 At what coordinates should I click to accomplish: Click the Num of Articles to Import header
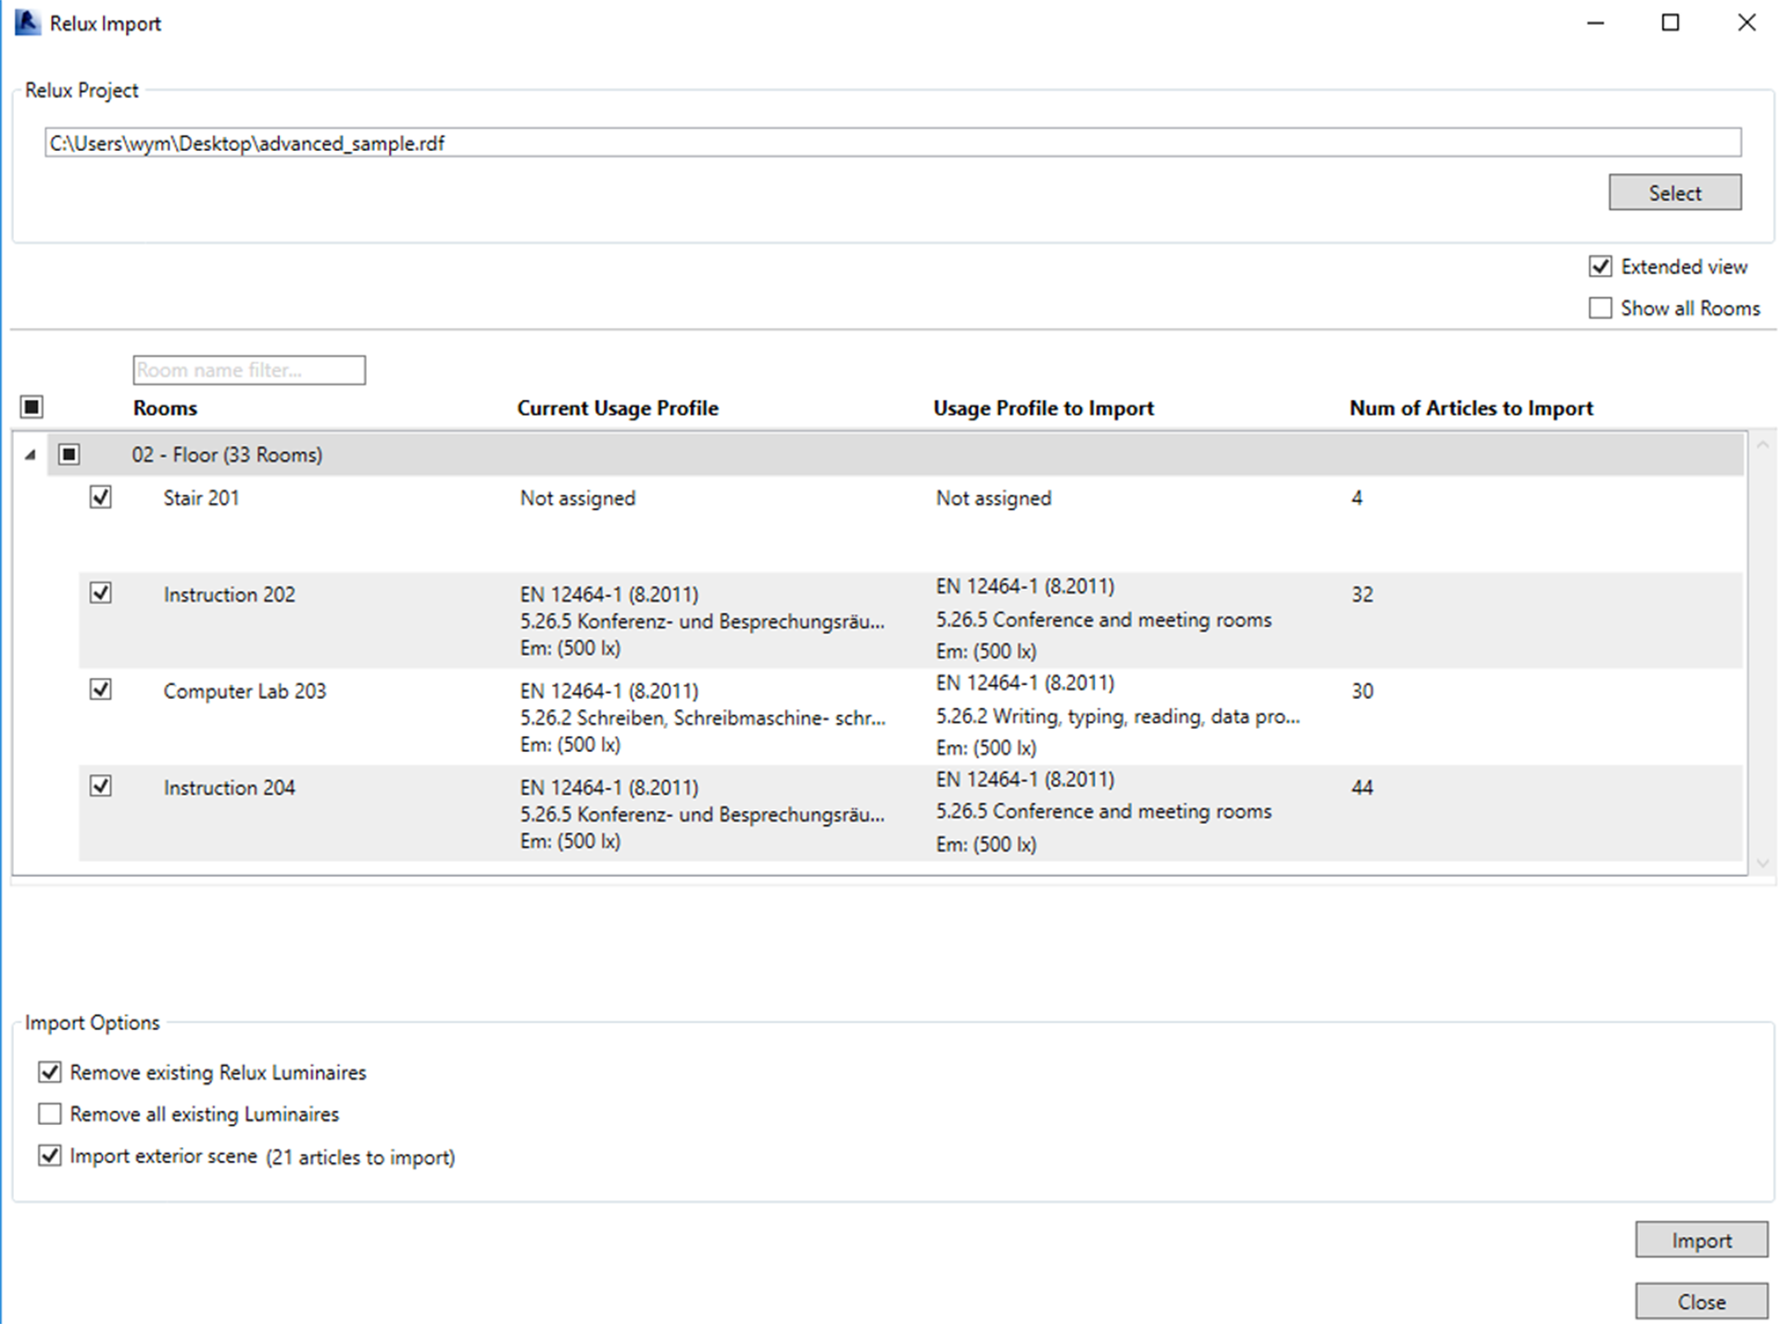click(x=1471, y=408)
